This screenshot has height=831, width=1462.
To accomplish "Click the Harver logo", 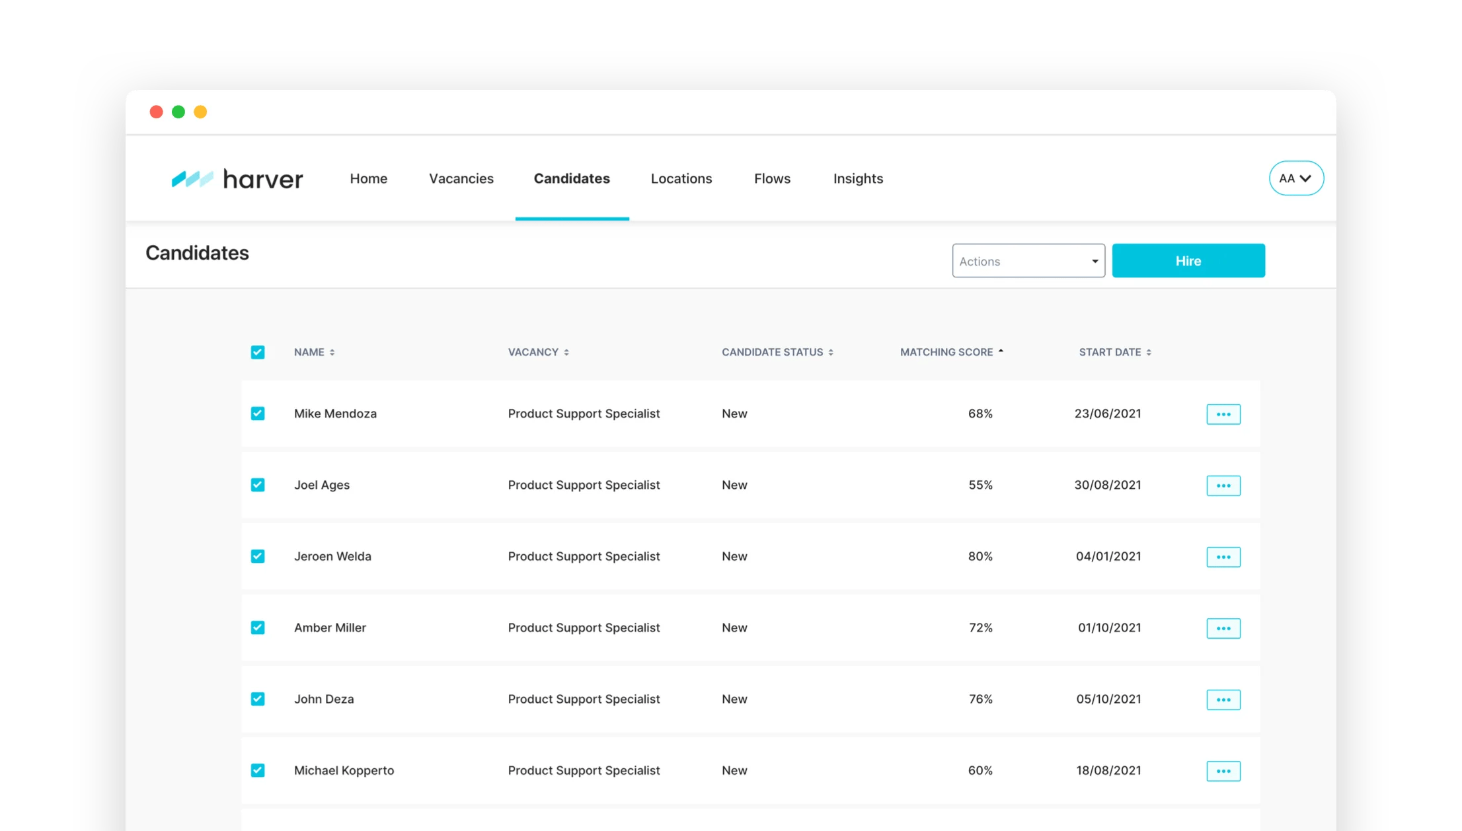I will click(237, 178).
